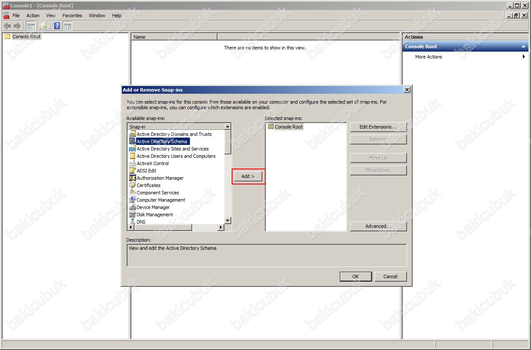531x350 pixels.
Task: Open the Favorites menu
Action: (x=72, y=15)
